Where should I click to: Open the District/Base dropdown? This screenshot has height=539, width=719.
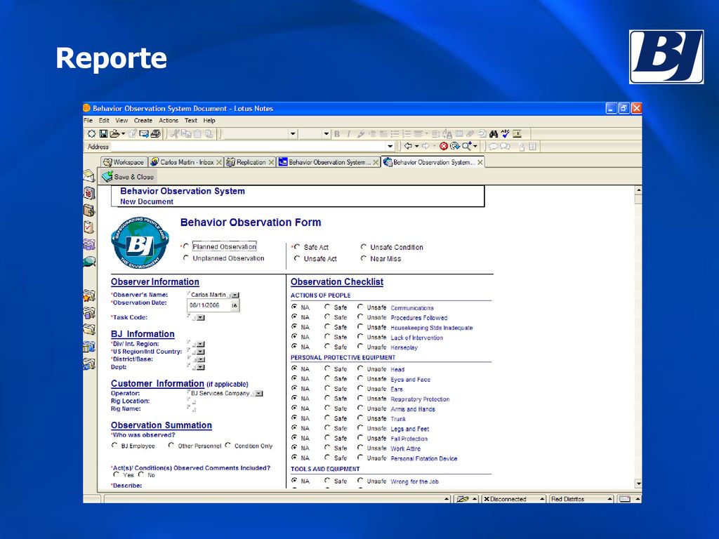(x=201, y=360)
